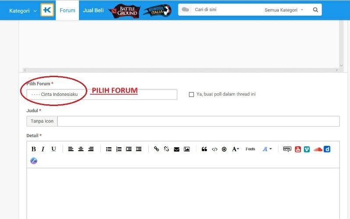
Task: Open the Fonts dropdown
Action: 250,149
